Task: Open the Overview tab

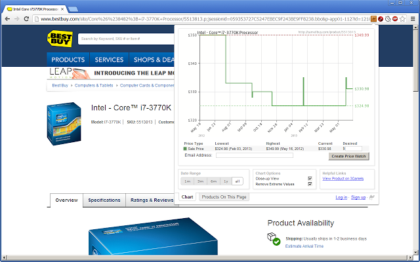Action: (x=66, y=200)
